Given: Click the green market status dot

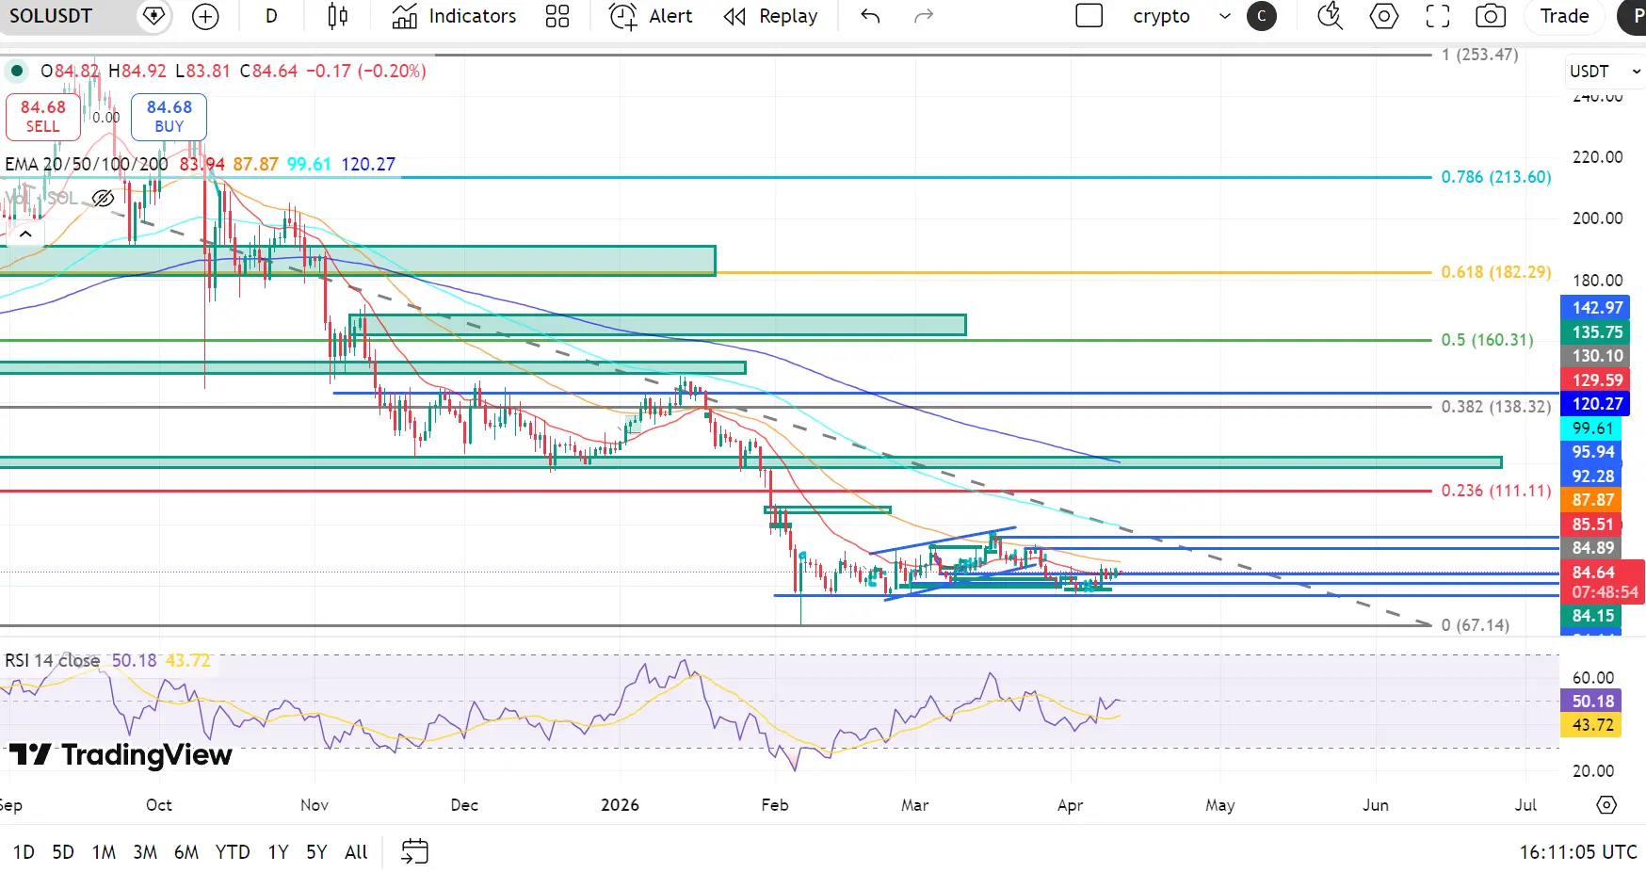Looking at the screenshot, I should pos(16,71).
